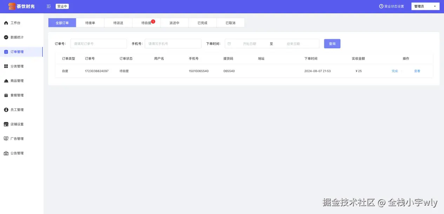Open 店铺设置 store icon
The image size is (444, 214).
[6, 124]
